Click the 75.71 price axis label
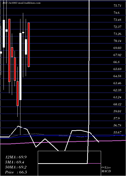 tap(117, 6)
